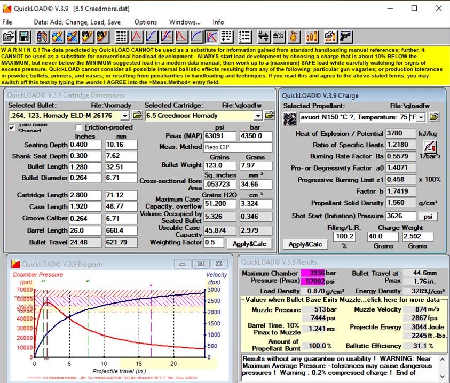Click the Filling/L.R. percent field
450x383 pixels.
[x=344, y=236]
